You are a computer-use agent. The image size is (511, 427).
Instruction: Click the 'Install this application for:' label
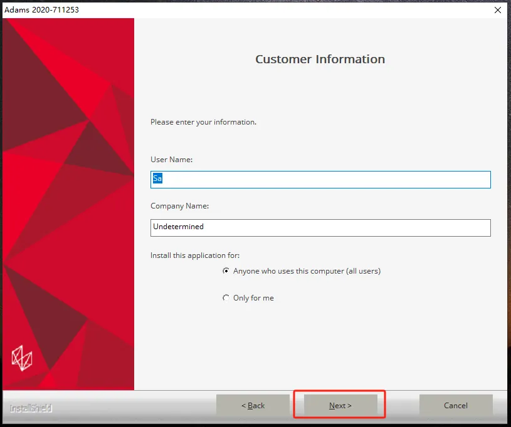[195, 255]
